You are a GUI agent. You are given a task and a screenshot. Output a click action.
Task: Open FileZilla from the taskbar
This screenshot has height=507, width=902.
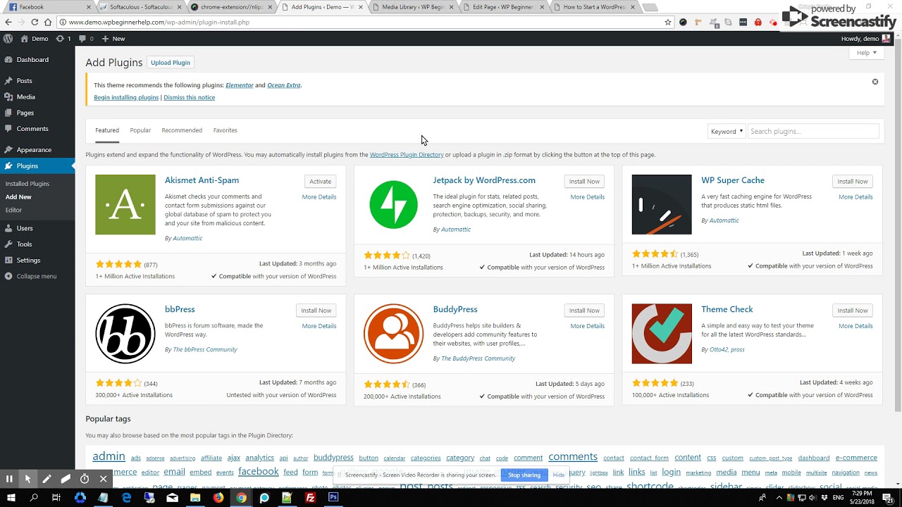pos(310,498)
